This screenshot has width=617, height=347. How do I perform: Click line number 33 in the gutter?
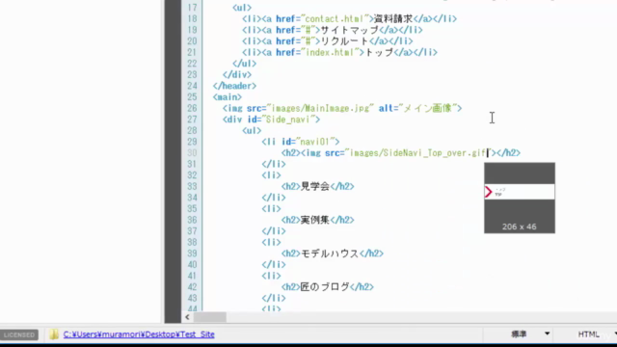pyautogui.click(x=192, y=186)
